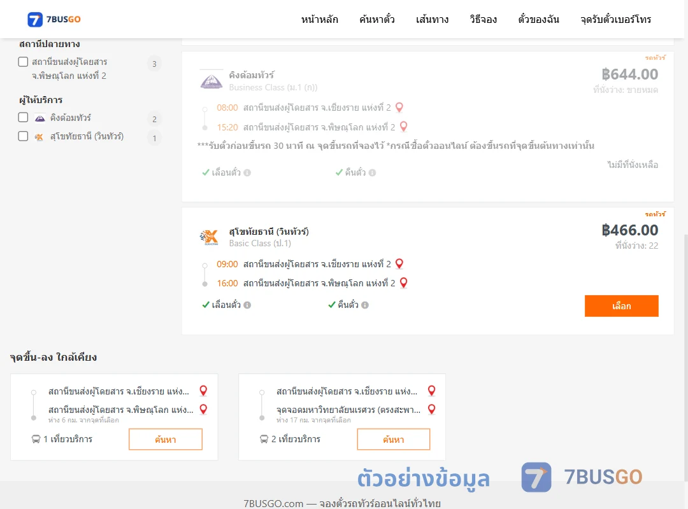Open the ตั๋วของฉัน menu item
Screen dimensions: 688x509
pyautogui.click(x=538, y=19)
